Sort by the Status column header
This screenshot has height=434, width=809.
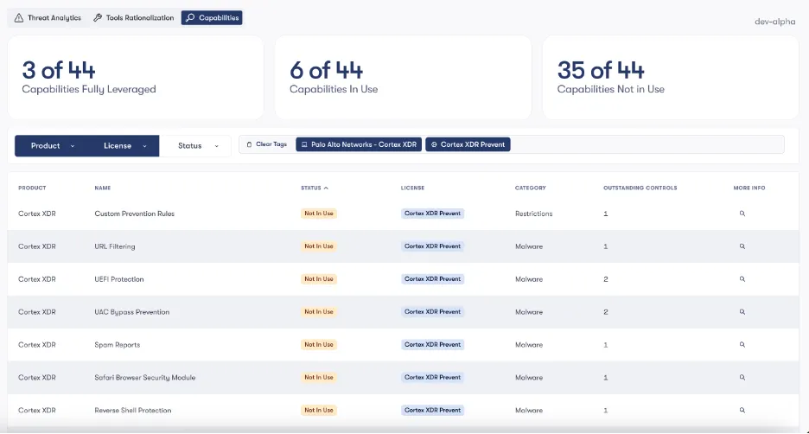[315, 188]
